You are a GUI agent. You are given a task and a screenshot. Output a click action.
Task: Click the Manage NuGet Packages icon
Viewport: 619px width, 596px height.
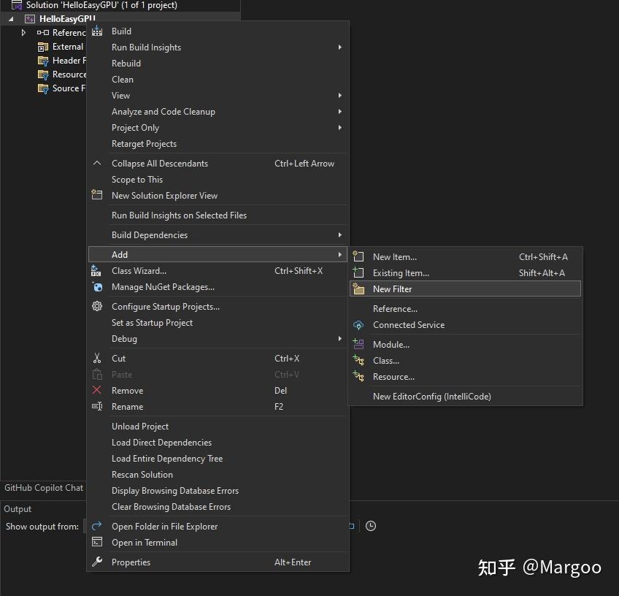pyautogui.click(x=97, y=287)
